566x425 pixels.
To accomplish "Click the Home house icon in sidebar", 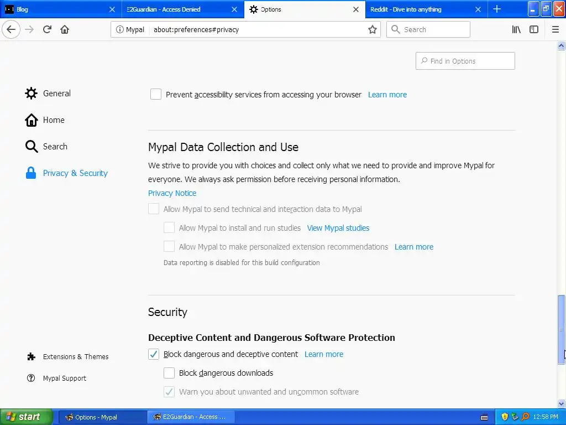I will (31, 120).
